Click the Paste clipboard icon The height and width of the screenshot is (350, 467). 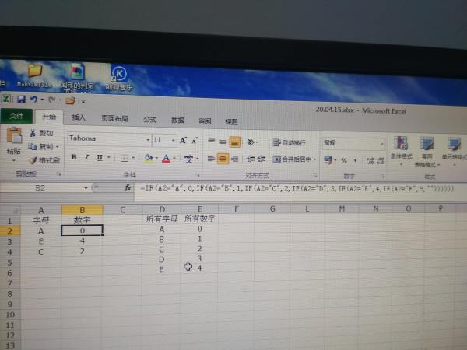tap(14, 135)
